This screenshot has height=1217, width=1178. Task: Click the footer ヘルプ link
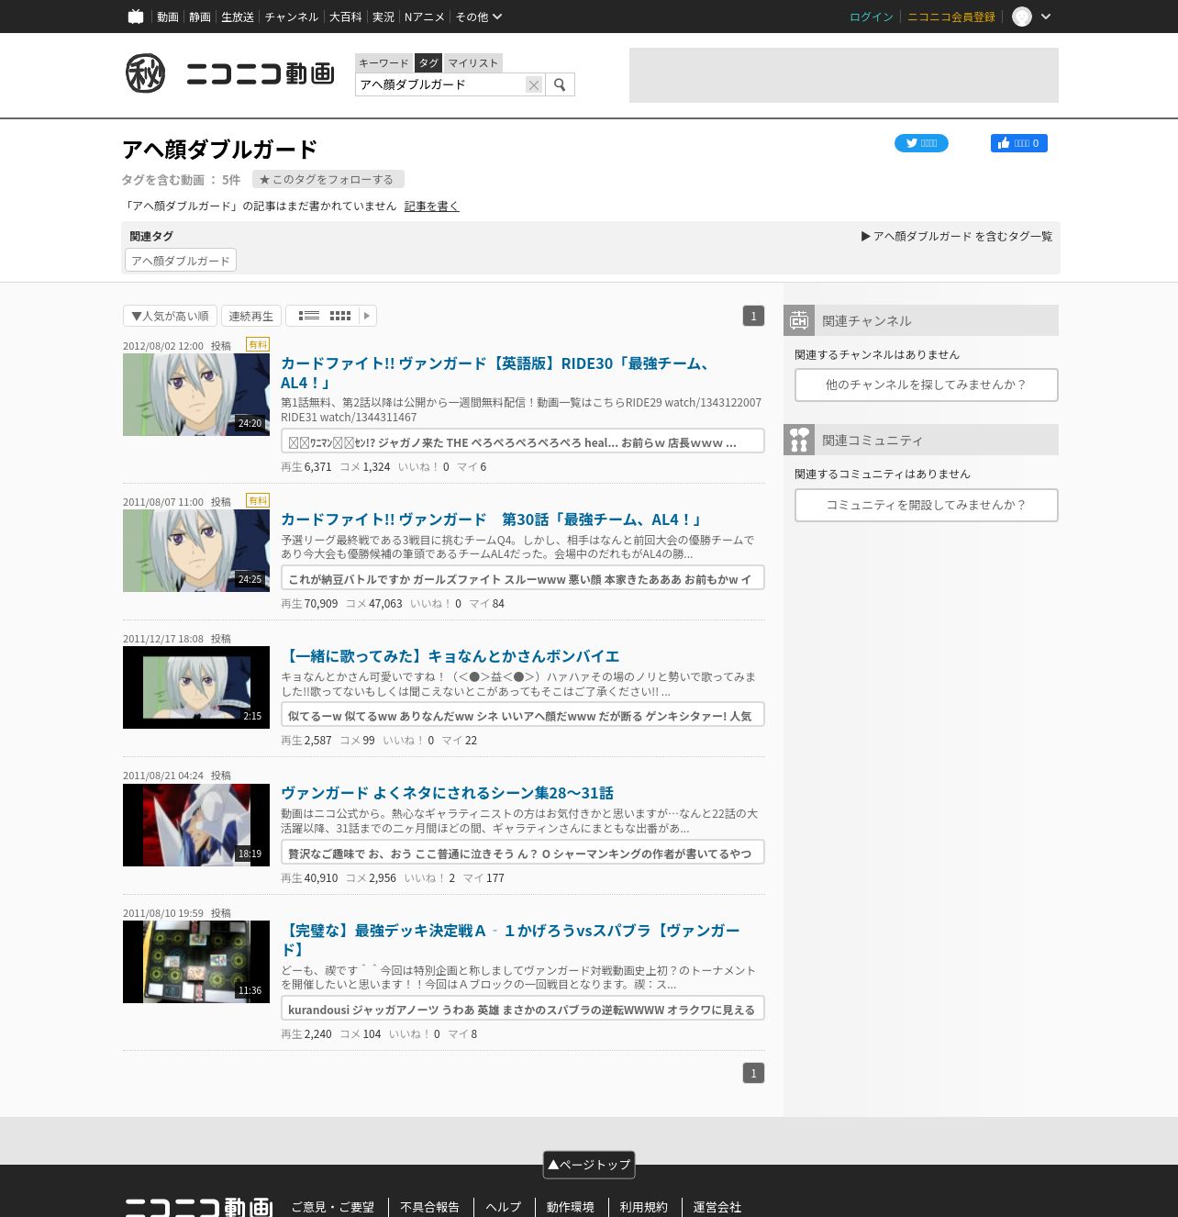[503, 1207]
